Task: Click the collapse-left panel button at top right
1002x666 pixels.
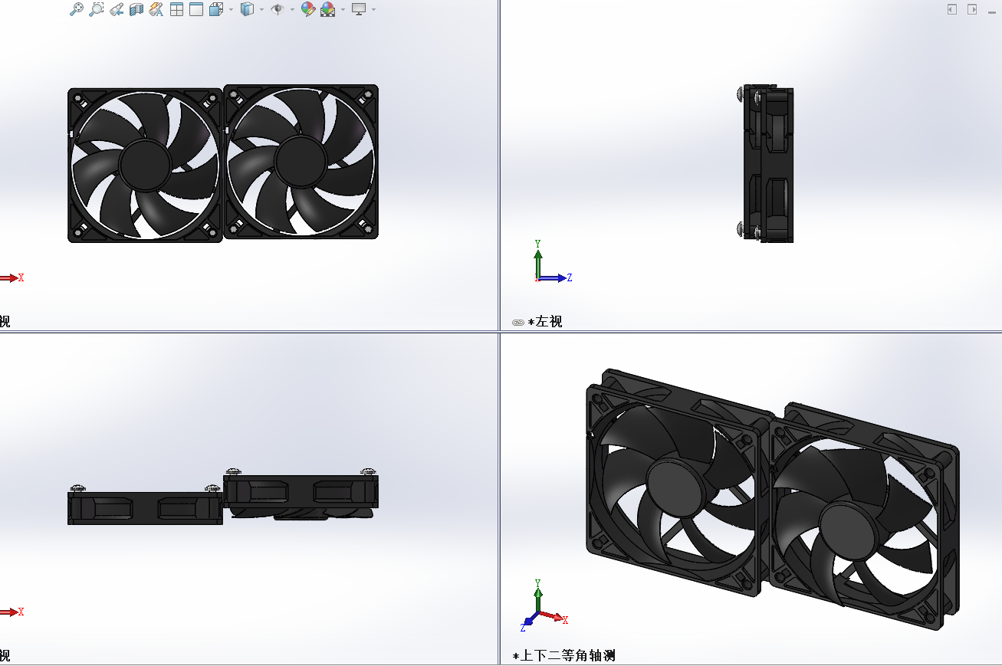Action: click(951, 9)
